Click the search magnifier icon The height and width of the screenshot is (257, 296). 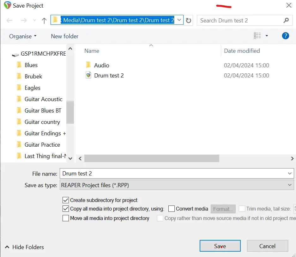coord(286,21)
